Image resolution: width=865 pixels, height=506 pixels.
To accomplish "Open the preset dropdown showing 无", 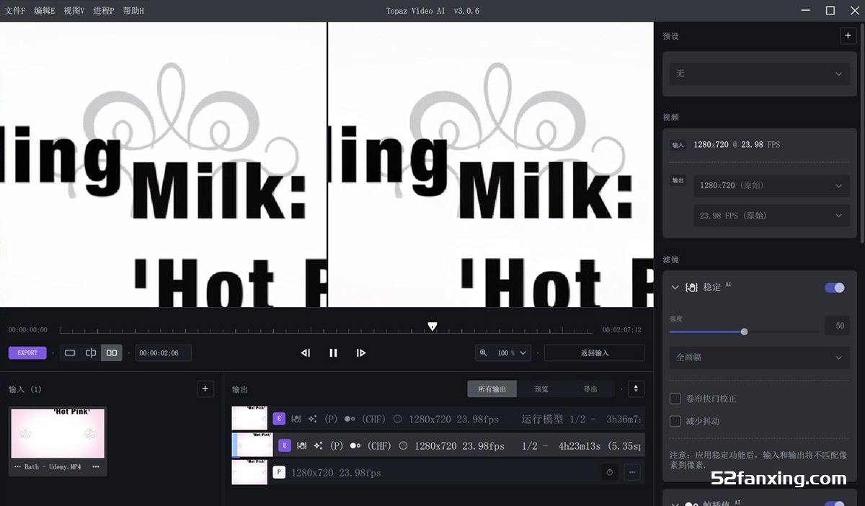I will coord(760,74).
